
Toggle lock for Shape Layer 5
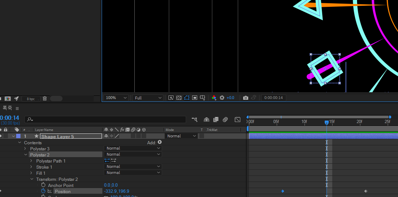(6, 136)
